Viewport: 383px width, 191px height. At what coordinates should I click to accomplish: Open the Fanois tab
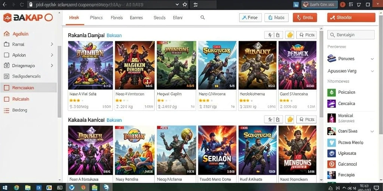(117, 18)
